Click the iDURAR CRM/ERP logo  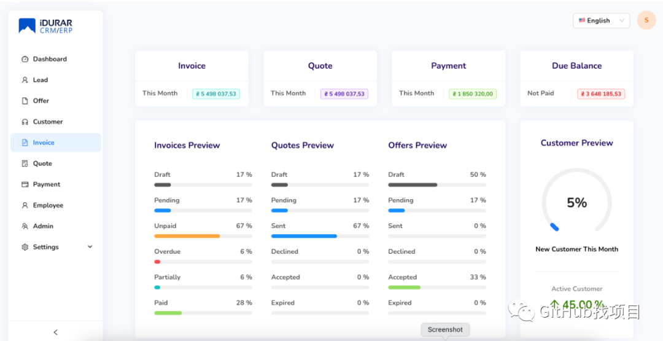click(45, 26)
